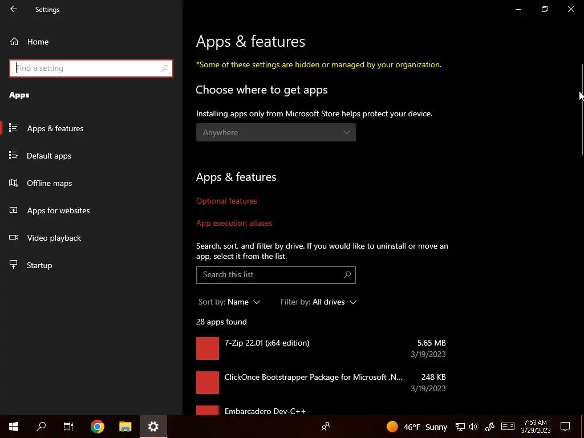Select the 7-Zip 22.01 (x64 edition) entry
The width and height of the screenshot is (584, 438).
pyautogui.click(x=321, y=348)
